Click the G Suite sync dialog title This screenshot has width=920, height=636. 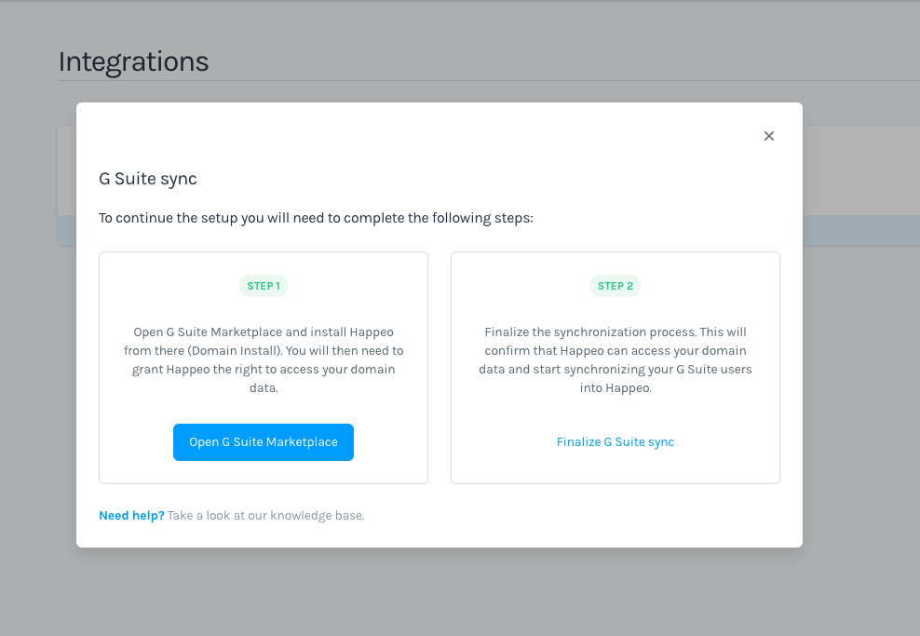coord(148,179)
